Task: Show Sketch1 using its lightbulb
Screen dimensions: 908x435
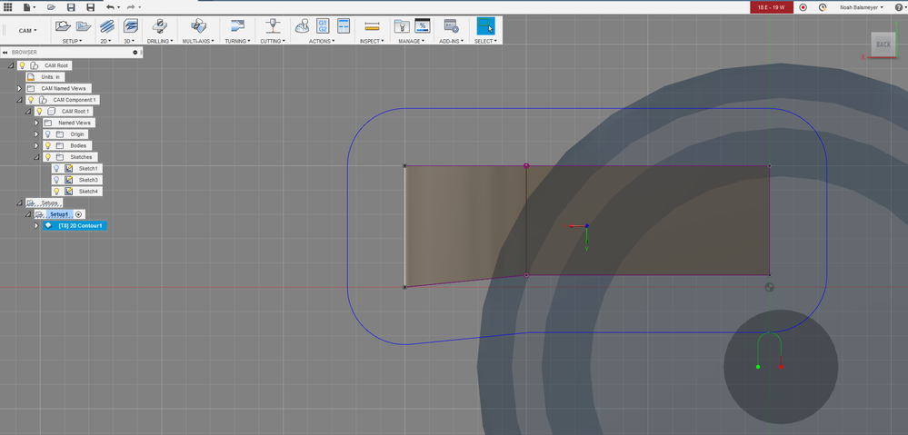Action: coord(56,168)
